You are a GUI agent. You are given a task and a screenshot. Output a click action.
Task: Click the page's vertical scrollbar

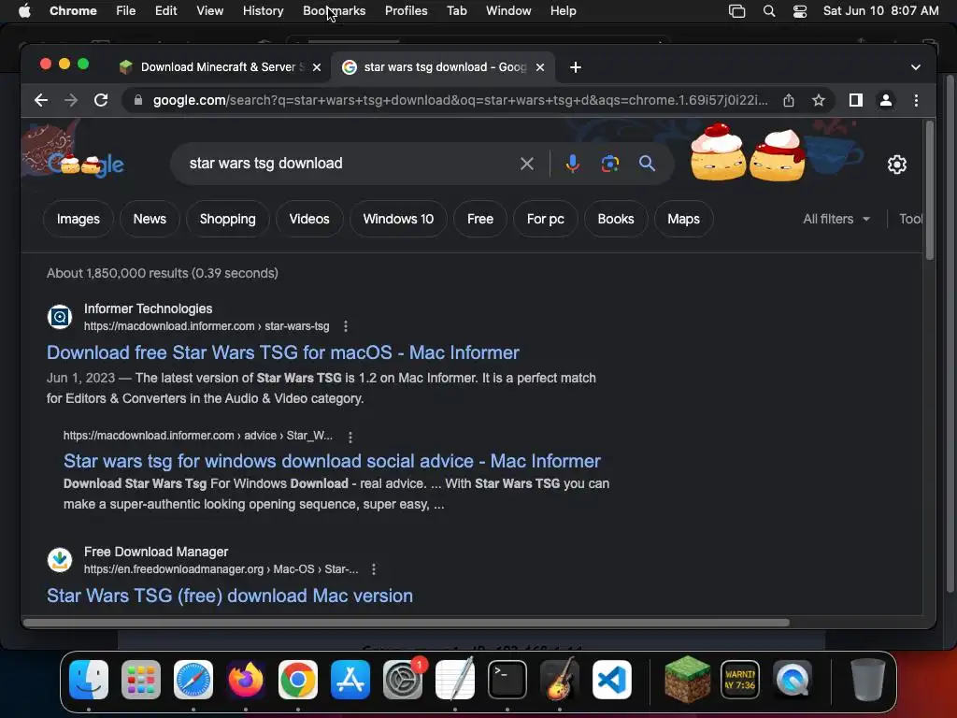929,191
